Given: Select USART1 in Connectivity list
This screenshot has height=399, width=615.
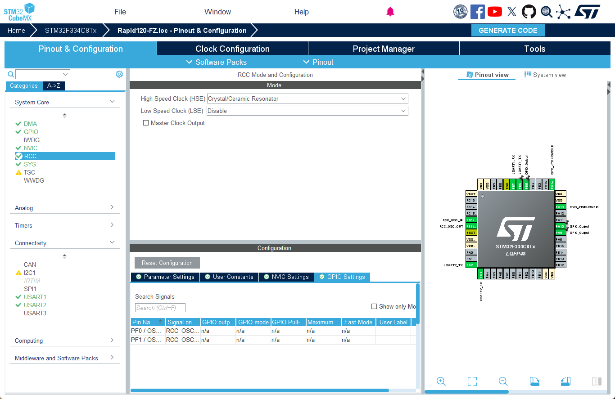Looking at the screenshot, I should click(x=35, y=297).
